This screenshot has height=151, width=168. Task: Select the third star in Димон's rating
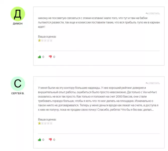pos(45,40)
